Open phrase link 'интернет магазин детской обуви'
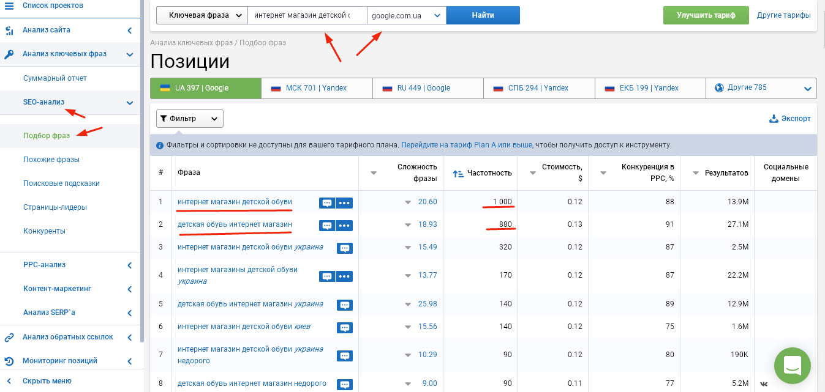The image size is (825, 392). (235, 202)
